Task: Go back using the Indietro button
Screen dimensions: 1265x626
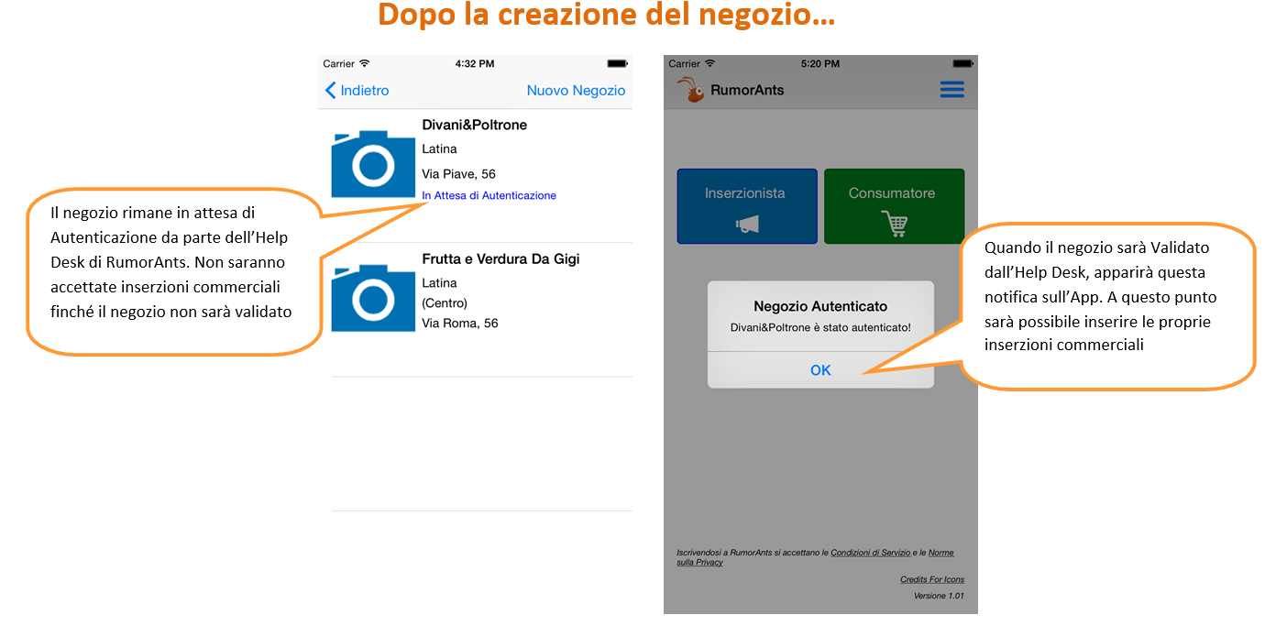Action: (357, 91)
